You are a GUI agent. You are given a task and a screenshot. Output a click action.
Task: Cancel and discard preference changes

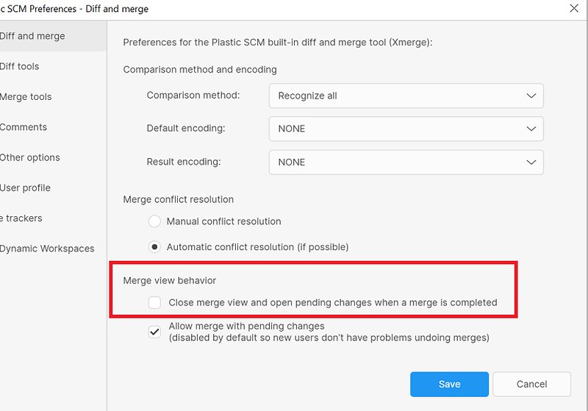click(531, 384)
